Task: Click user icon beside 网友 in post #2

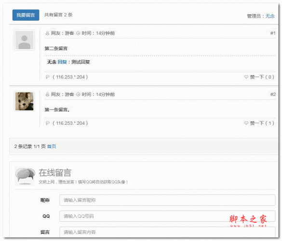Action: [47, 94]
